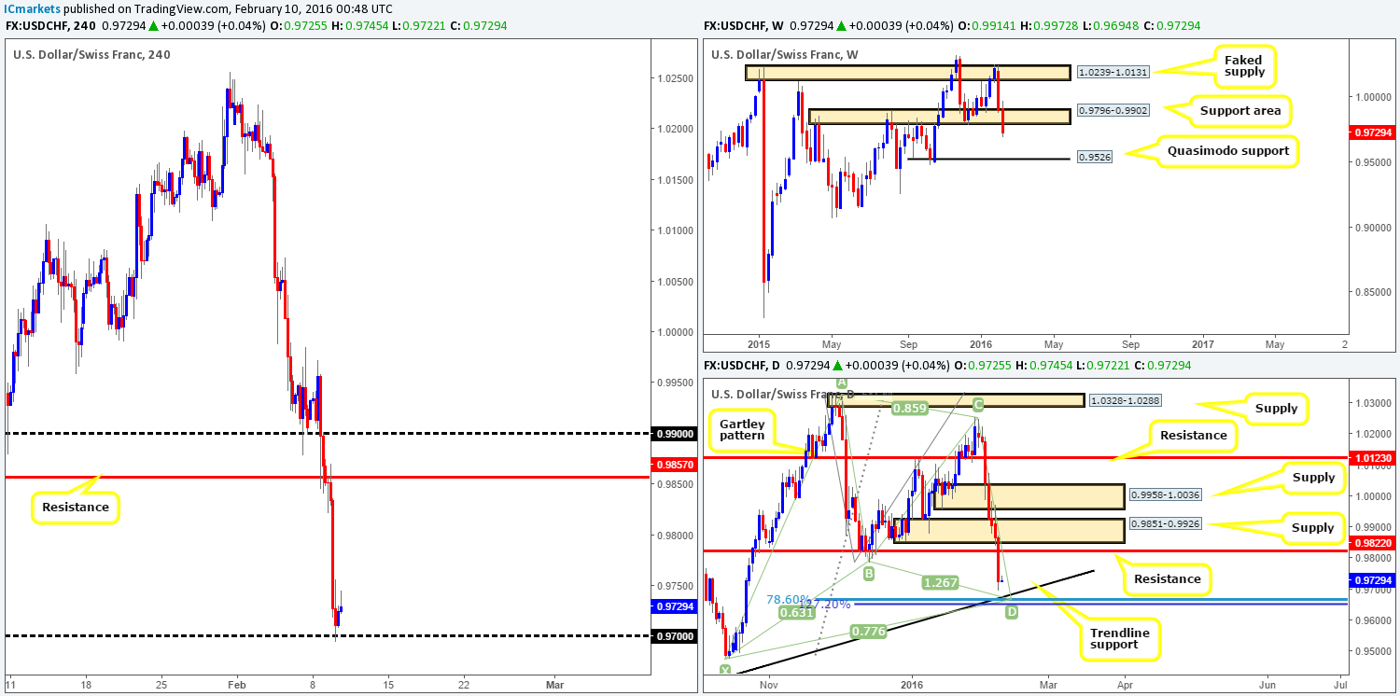Click Gartley point C marker
This screenshot has width=1400, height=696.
point(978,405)
